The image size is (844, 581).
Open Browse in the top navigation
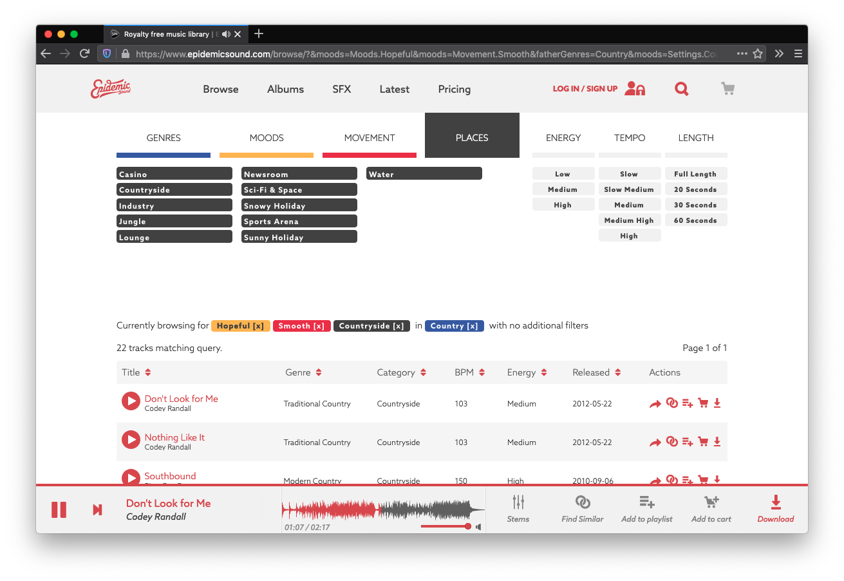click(x=221, y=89)
